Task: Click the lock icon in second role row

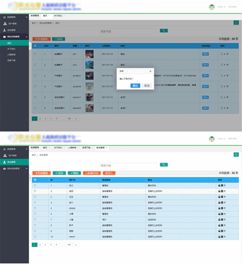Action: click(x=219, y=191)
